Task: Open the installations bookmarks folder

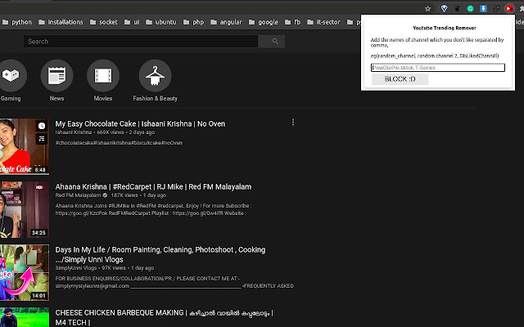Action: pos(61,22)
